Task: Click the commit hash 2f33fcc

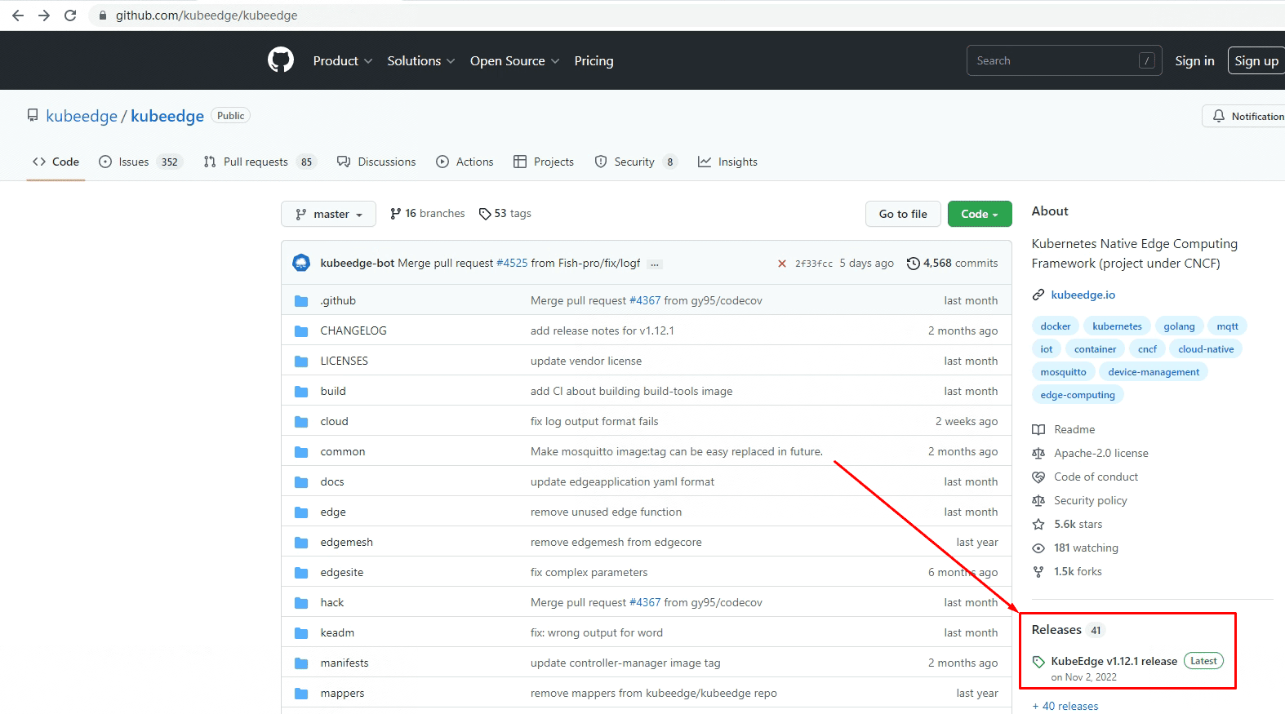Action: 814,264
